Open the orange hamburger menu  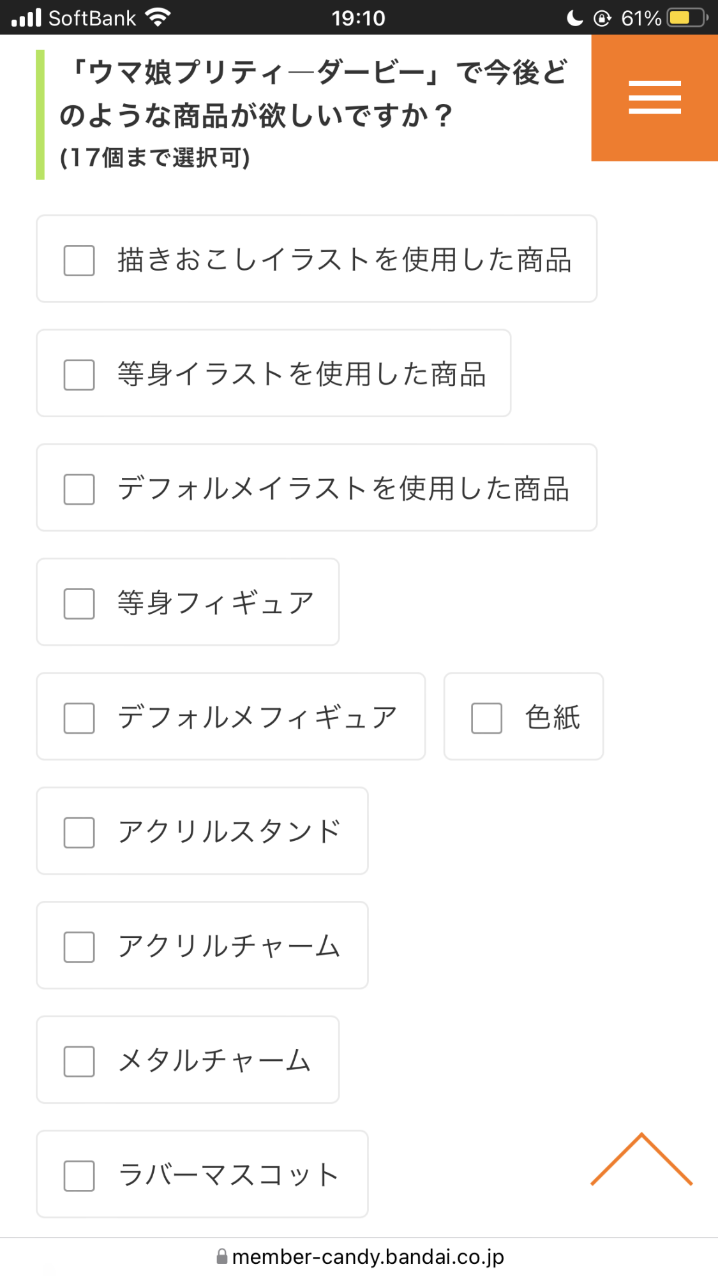click(654, 98)
